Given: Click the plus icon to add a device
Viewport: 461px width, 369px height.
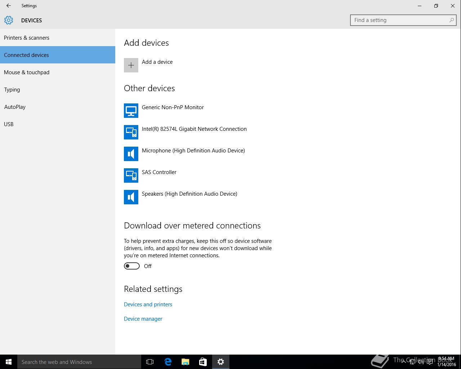Looking at the screenshot, I should pos(131,65).
